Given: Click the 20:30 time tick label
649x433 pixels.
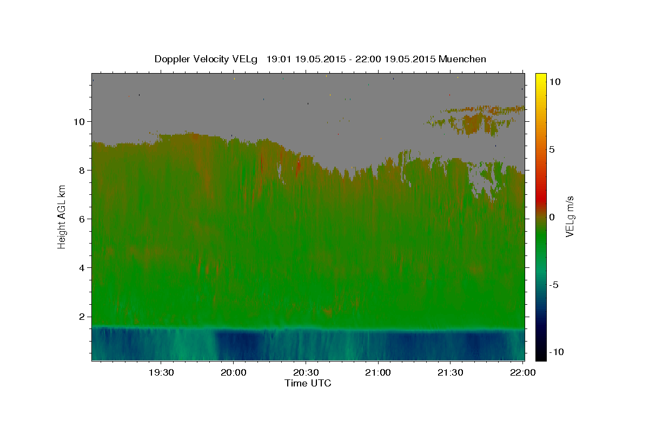Looking at the screenshot, I should click(306, 372).
